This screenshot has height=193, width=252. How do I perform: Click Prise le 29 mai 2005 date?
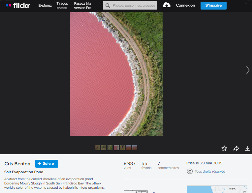click(204, 163)
